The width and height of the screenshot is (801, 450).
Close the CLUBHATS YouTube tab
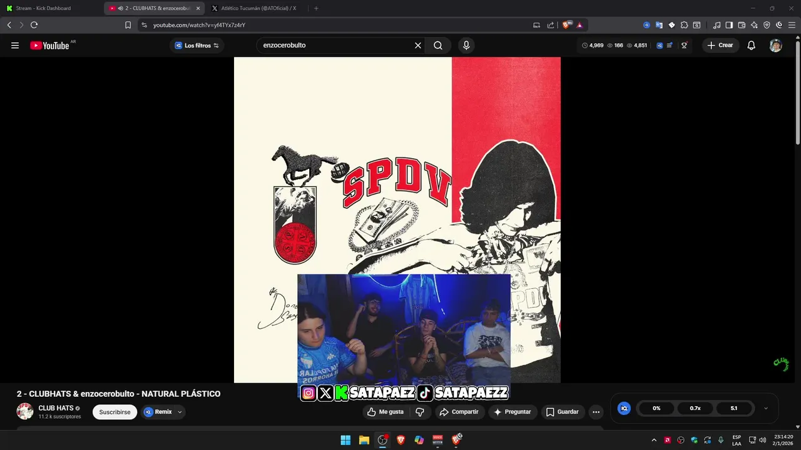pyautogui.click(x=198, y=8)
